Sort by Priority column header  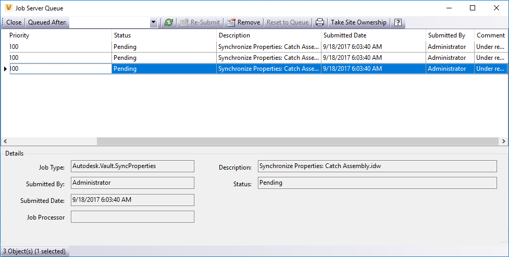pos(60,35)
